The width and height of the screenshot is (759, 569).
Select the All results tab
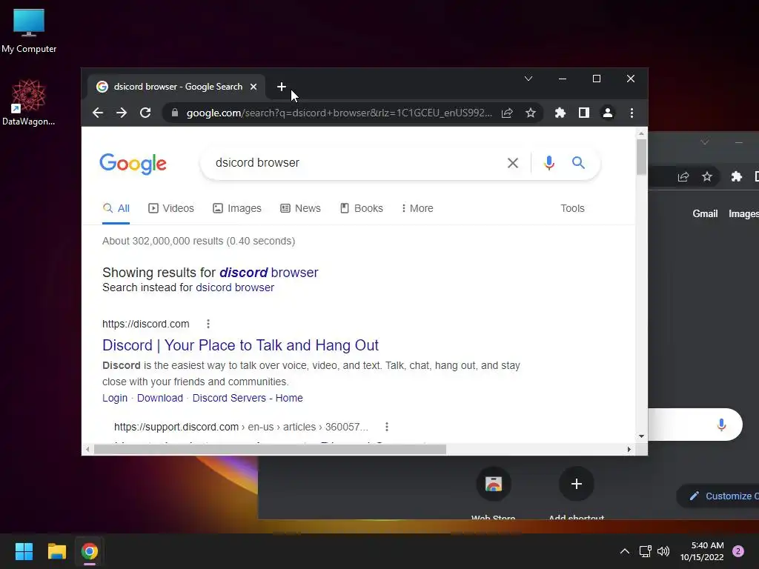[x=116, y=208]
